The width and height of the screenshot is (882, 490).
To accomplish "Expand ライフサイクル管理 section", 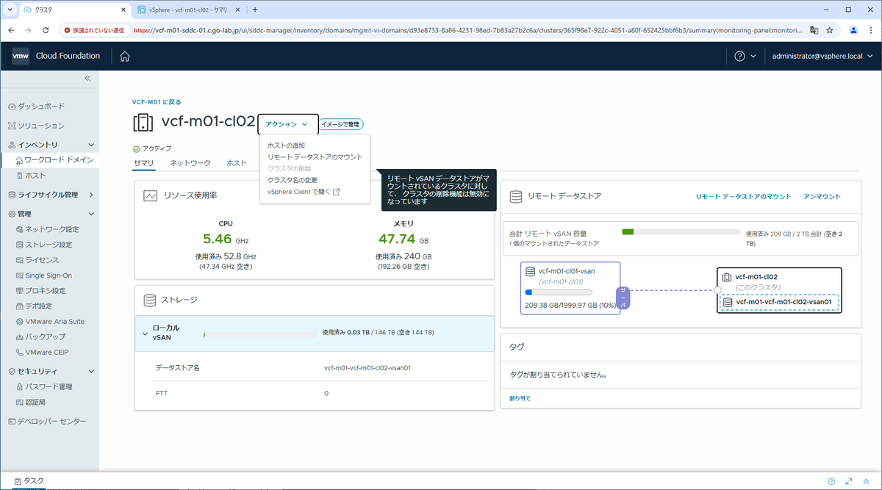I will coord(90,195).
